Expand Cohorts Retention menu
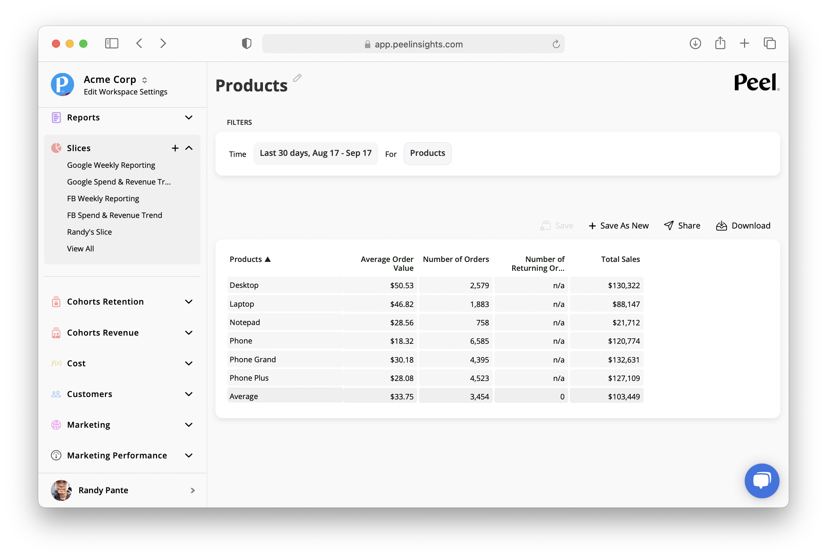 (188, 302)
